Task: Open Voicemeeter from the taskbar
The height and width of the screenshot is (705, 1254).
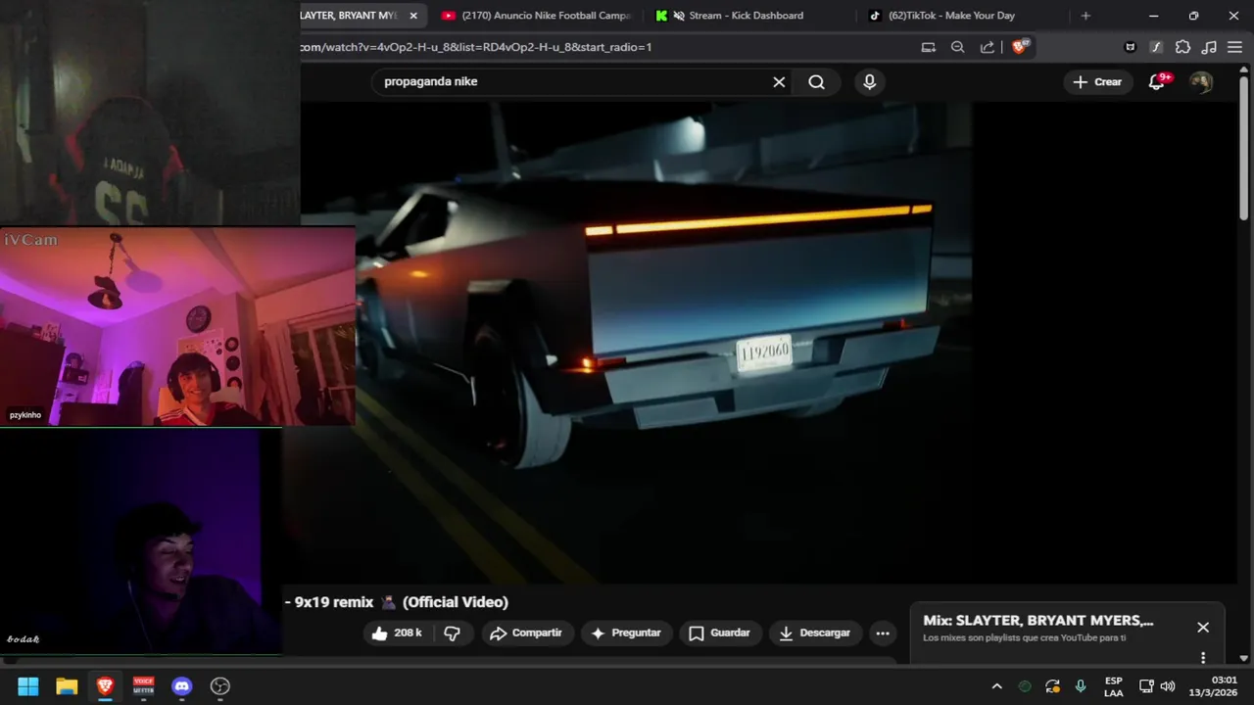Action: (143, 686)
